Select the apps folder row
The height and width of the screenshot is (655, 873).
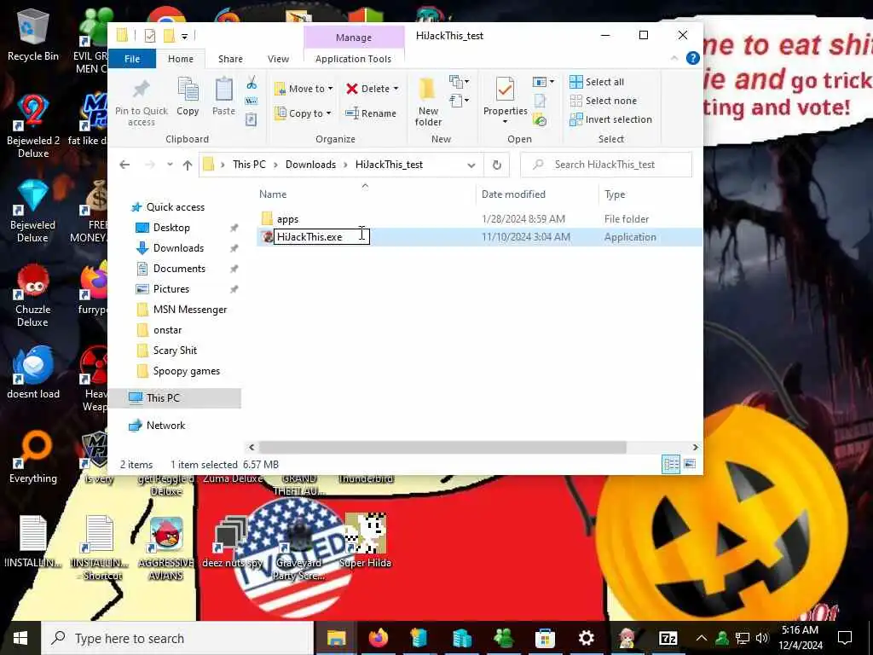click(479, 219)
